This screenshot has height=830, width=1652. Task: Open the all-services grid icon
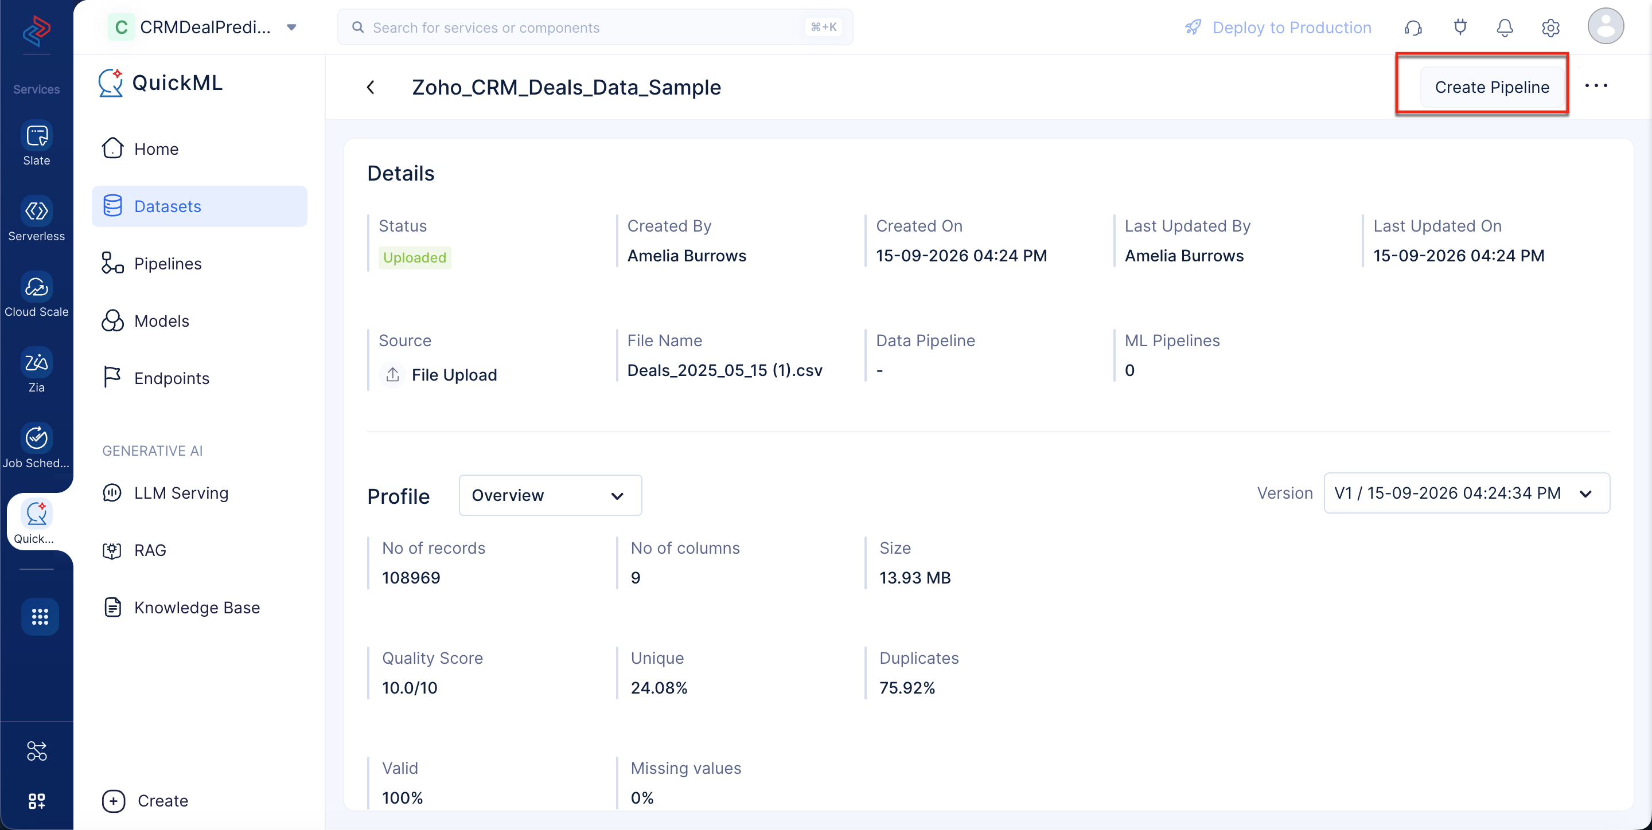40,617
